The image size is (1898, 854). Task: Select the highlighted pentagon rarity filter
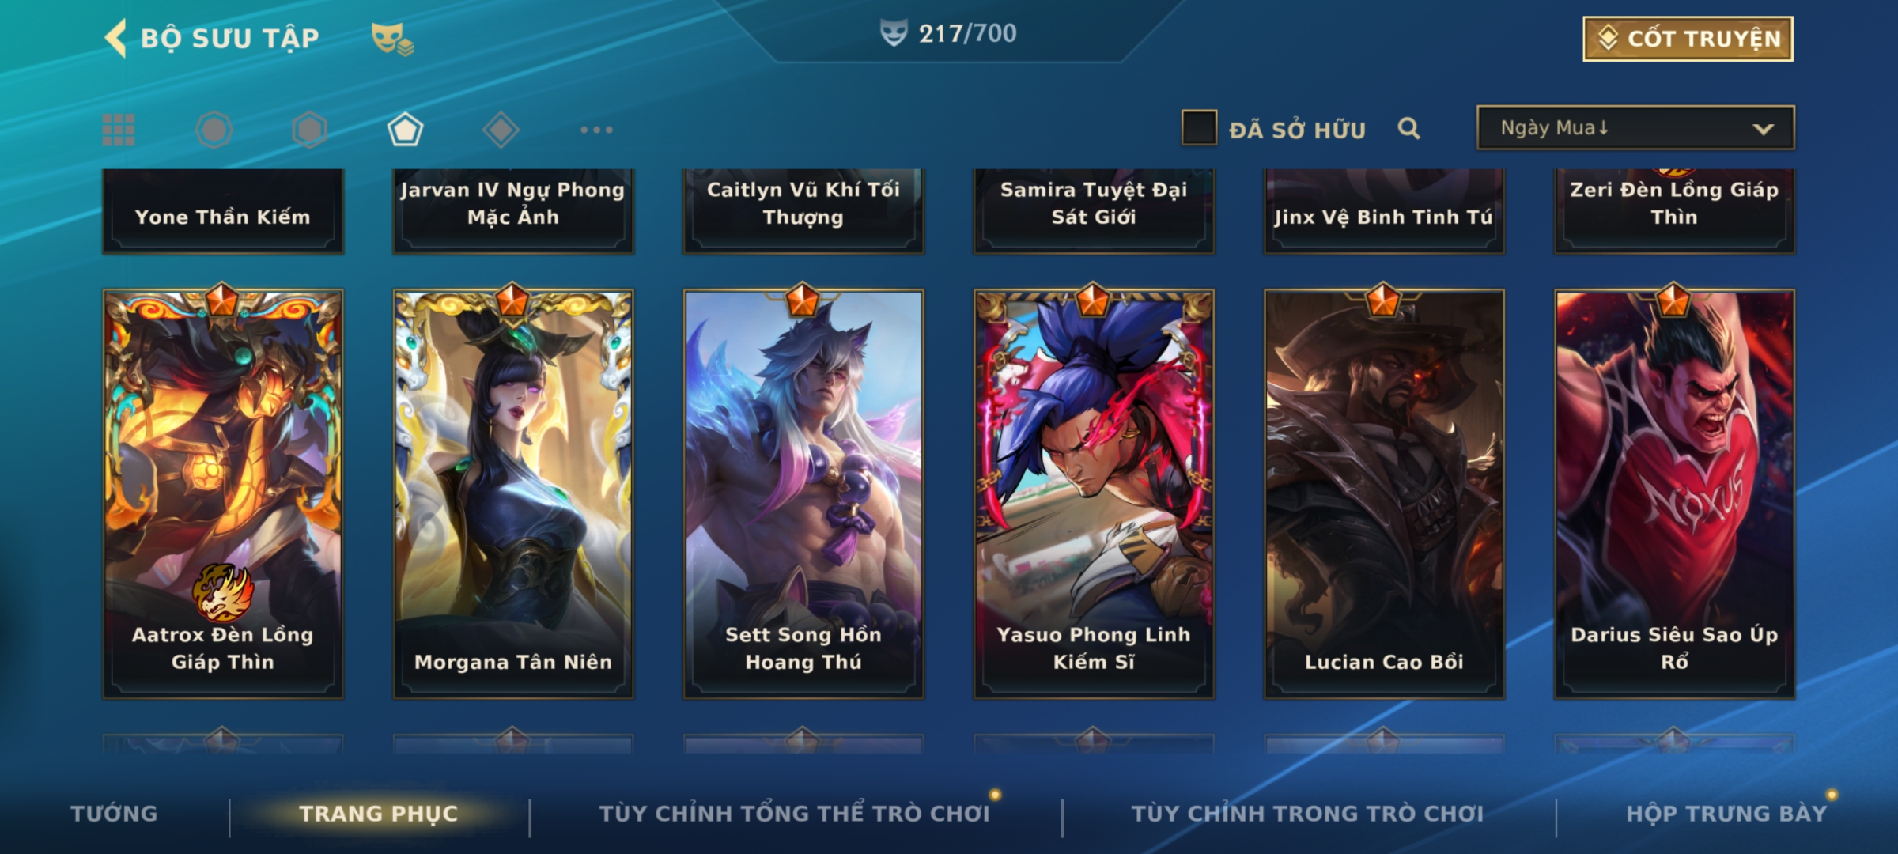[405, 130]
